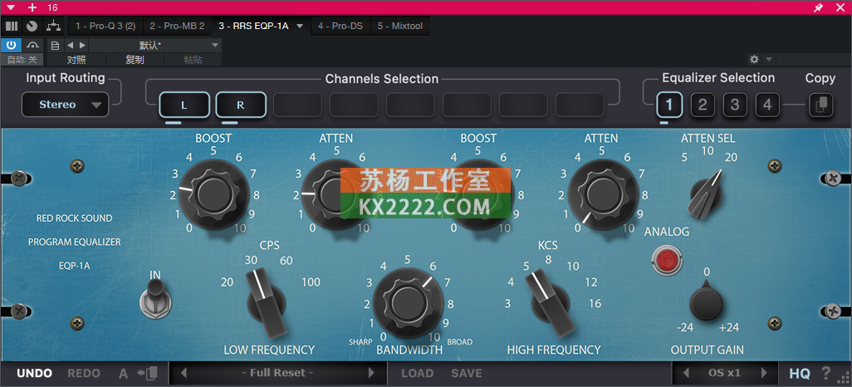
Task: Select equalizer 1
Action: (x=670, y=105)
